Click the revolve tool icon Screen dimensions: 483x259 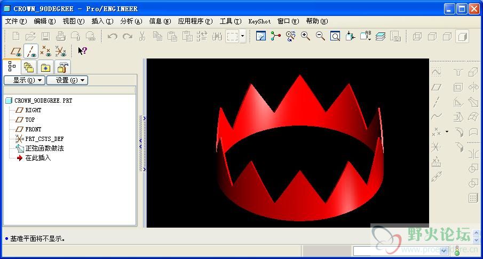point(473,87)
